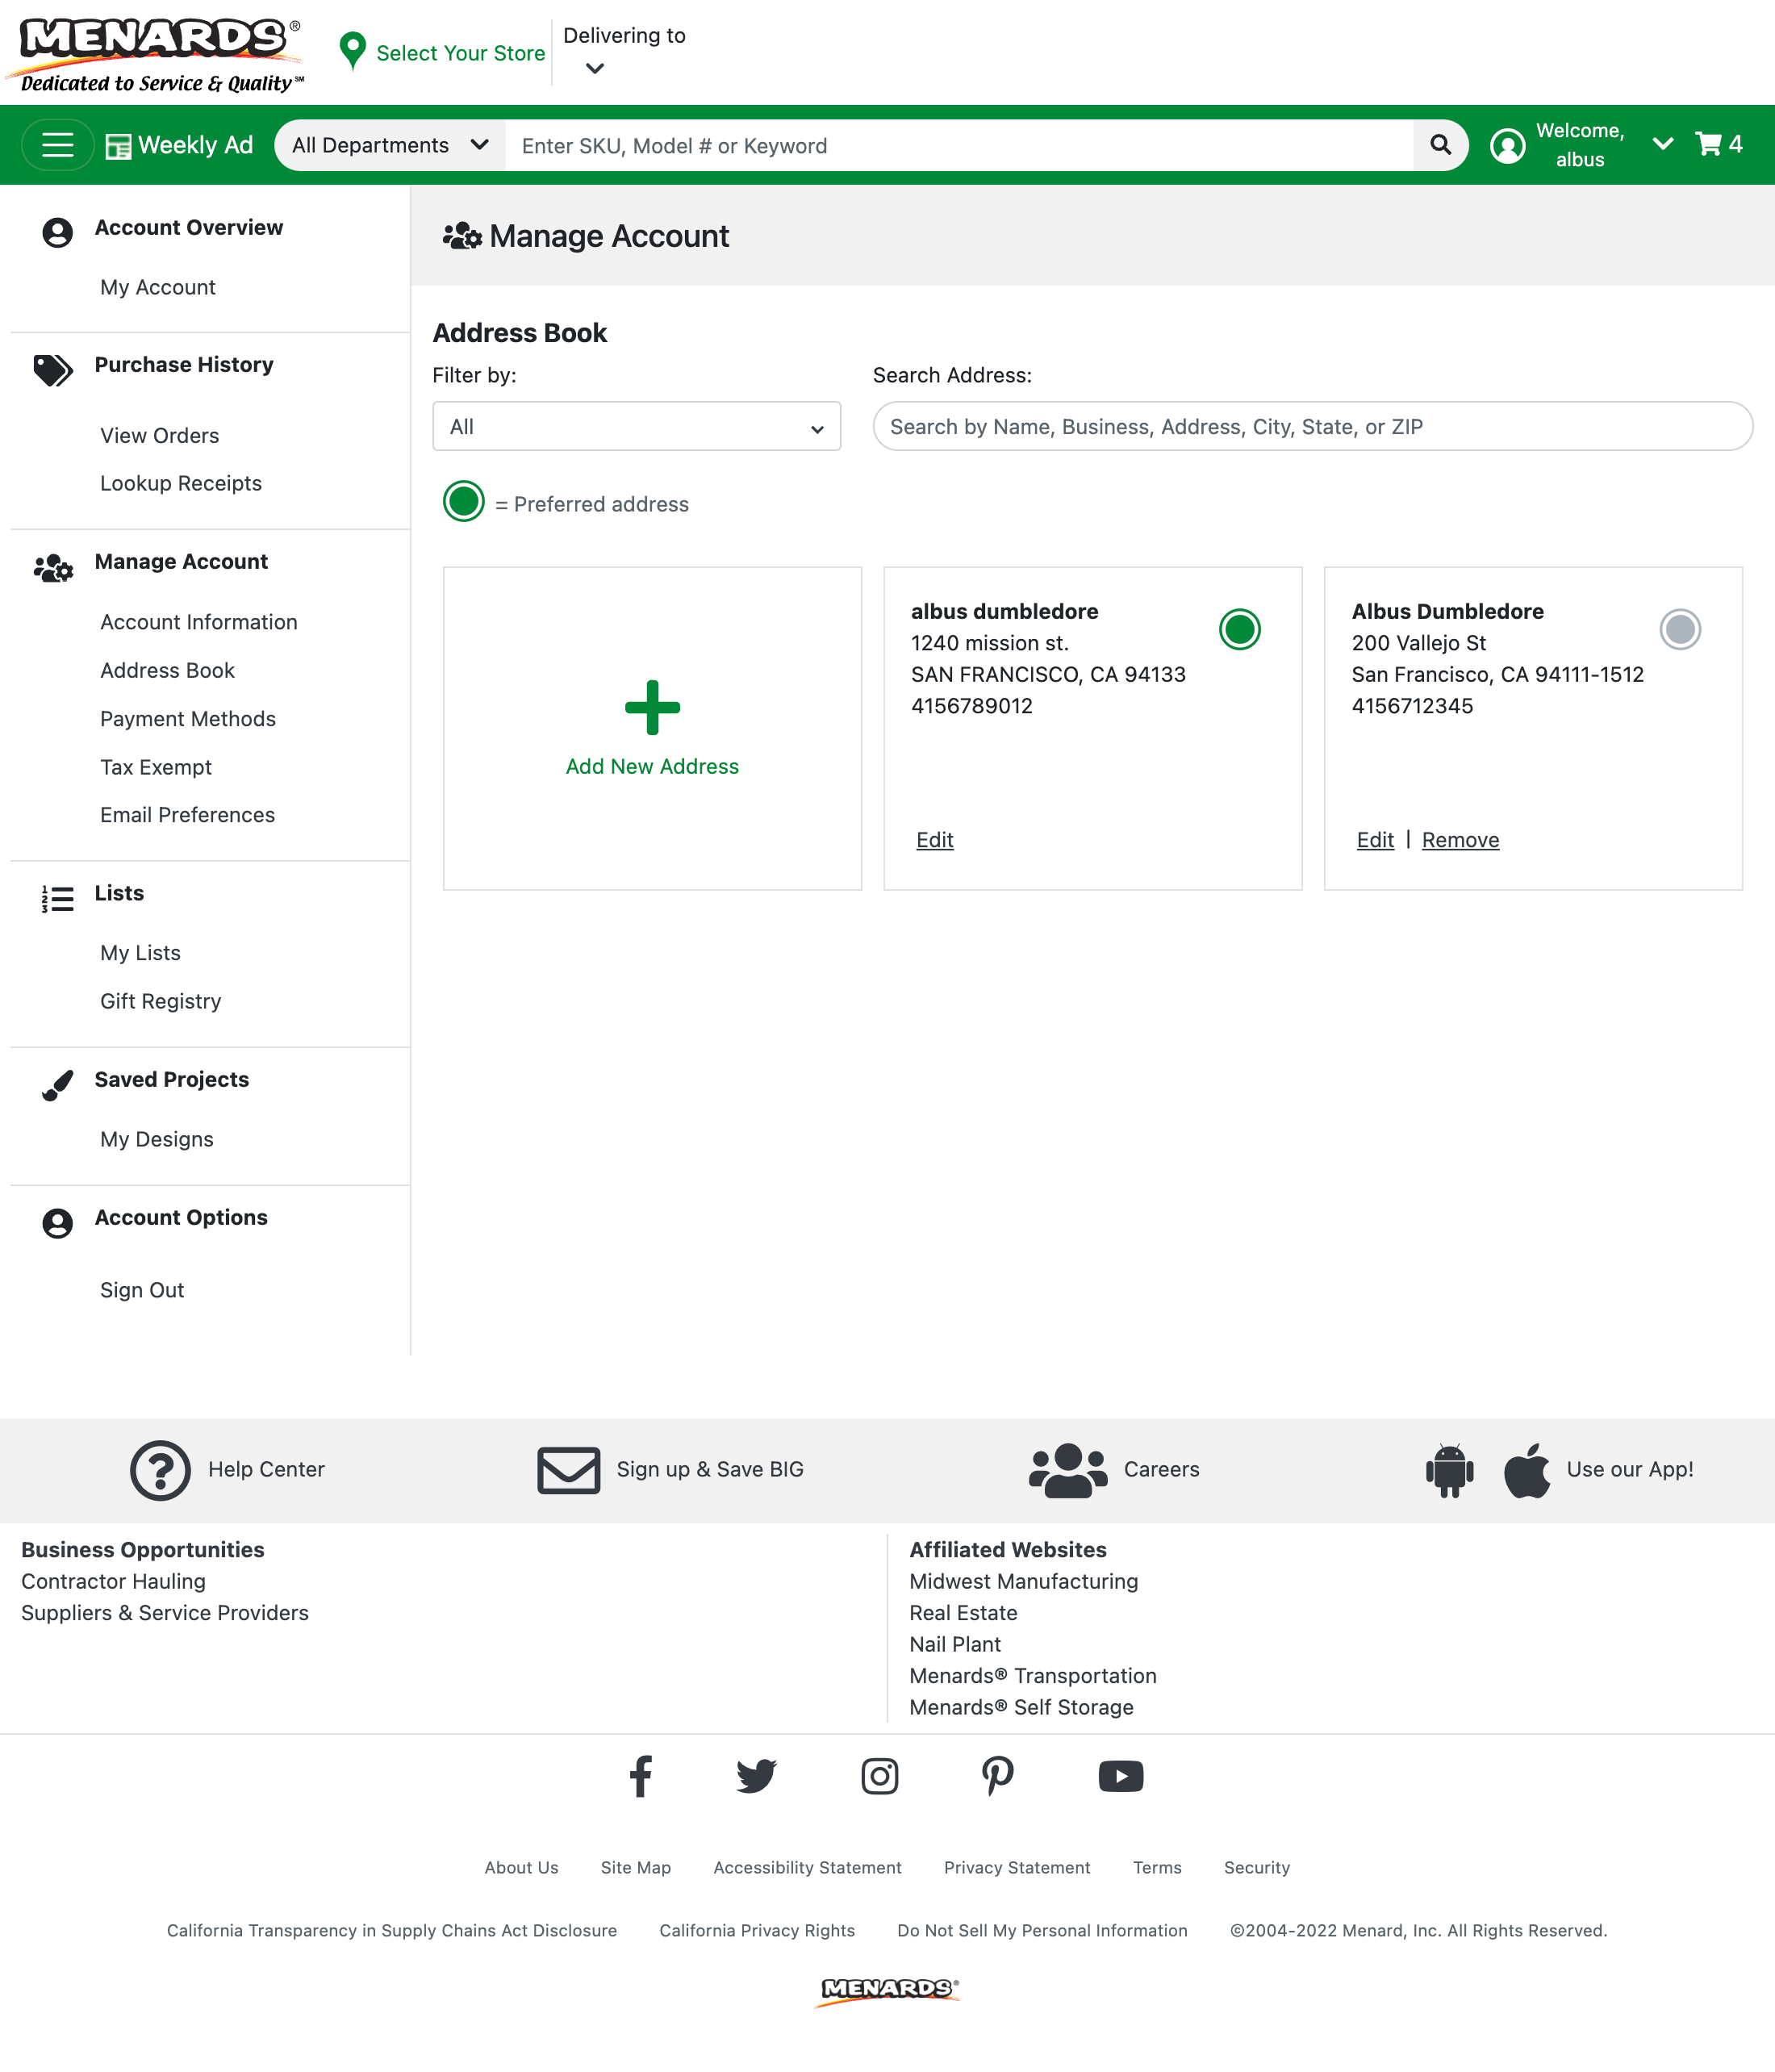Select 1240 mission st. preferred radio button
This screenshot has width=1775, height=2072.
tap(1239, 629)
